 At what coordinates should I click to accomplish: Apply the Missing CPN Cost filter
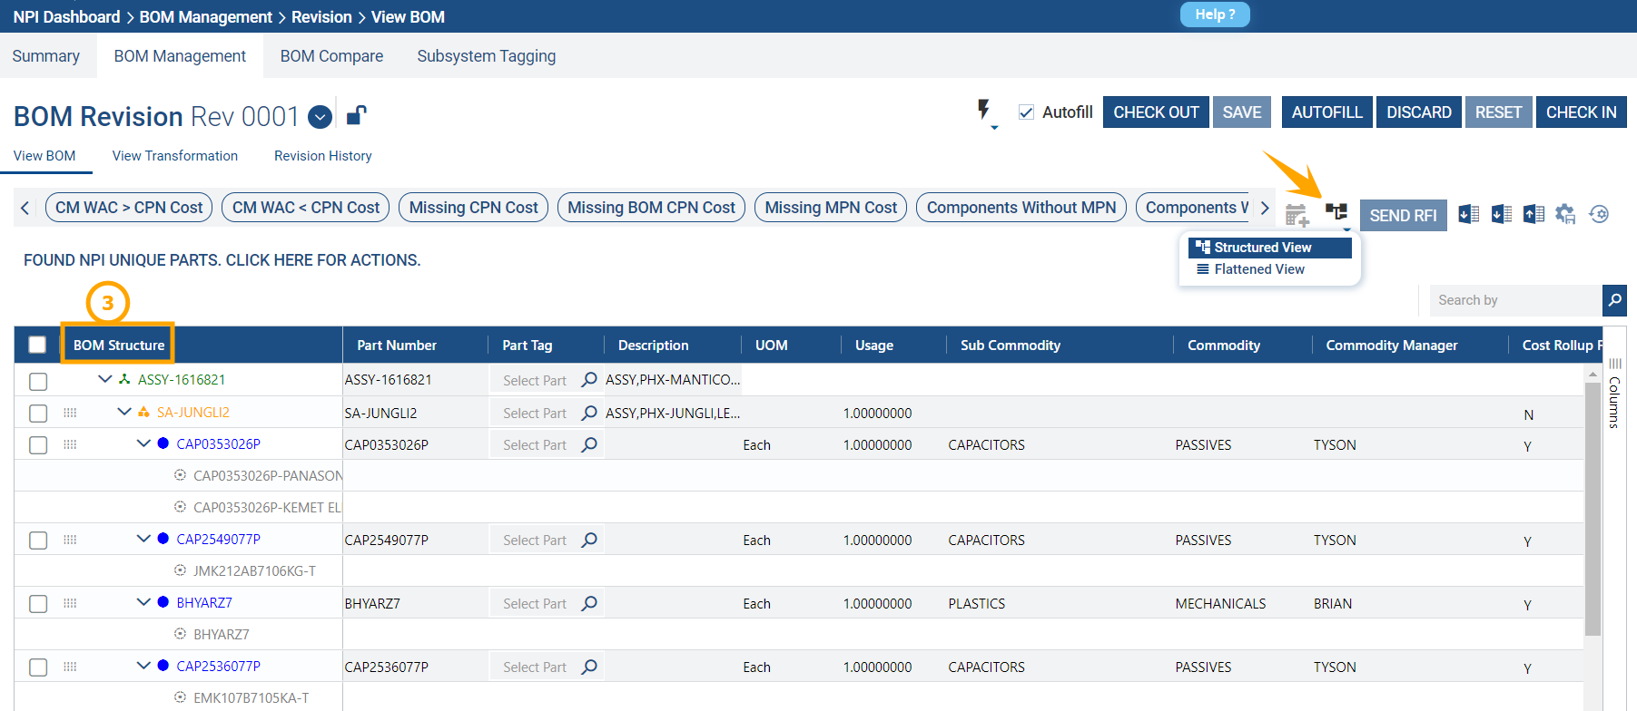click(473, 208)
